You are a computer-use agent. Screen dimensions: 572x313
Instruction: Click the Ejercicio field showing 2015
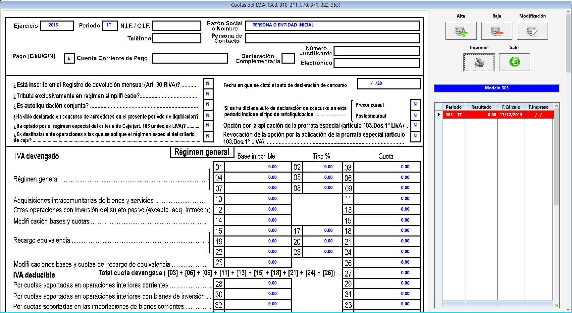pos(57,26)
